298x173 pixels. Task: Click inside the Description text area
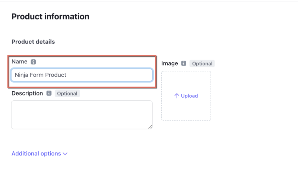click(x=82, y=115)
